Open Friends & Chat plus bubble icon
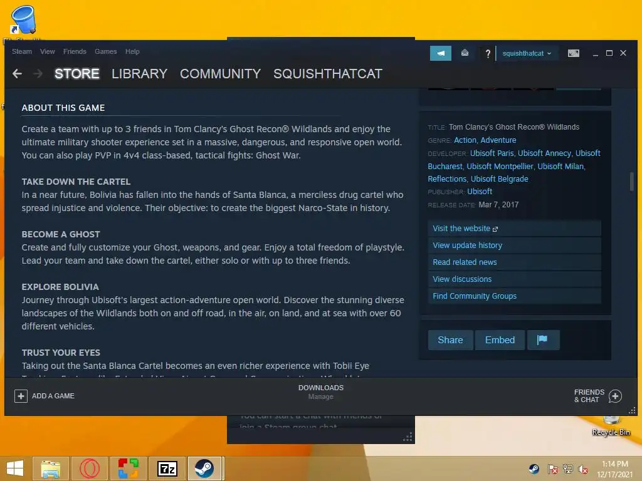 [x=615, y=396]
